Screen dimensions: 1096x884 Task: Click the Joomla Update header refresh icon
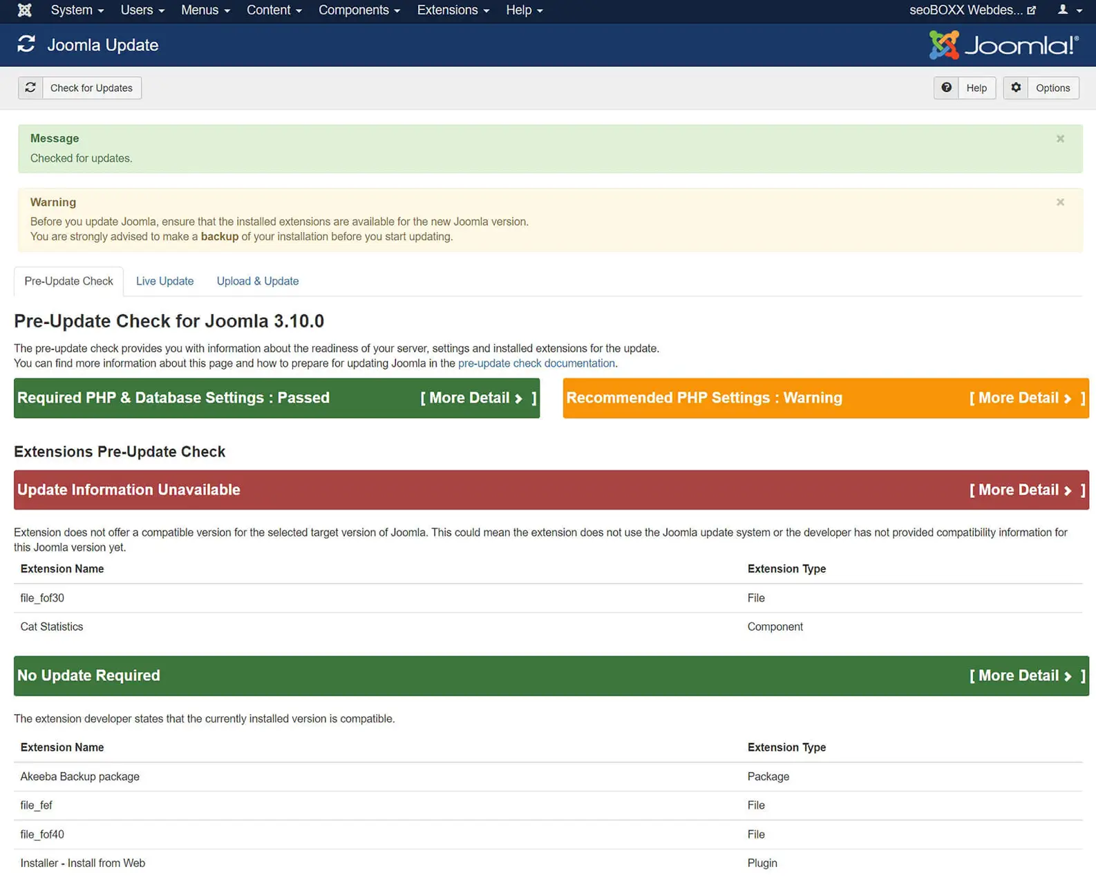[26, 45]
